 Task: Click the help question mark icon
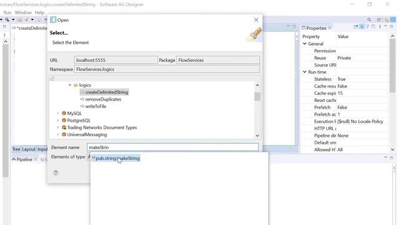56,172
